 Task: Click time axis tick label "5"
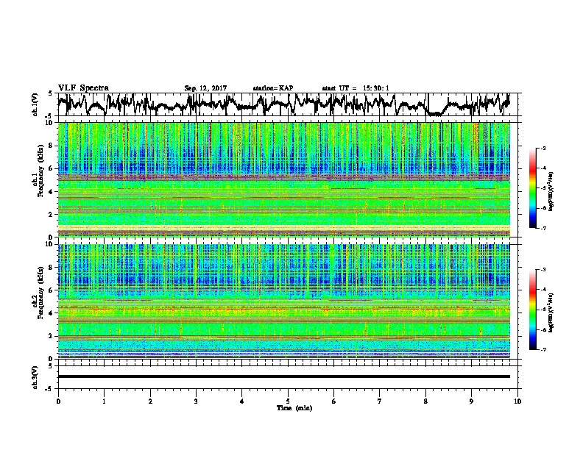point(288,401)
